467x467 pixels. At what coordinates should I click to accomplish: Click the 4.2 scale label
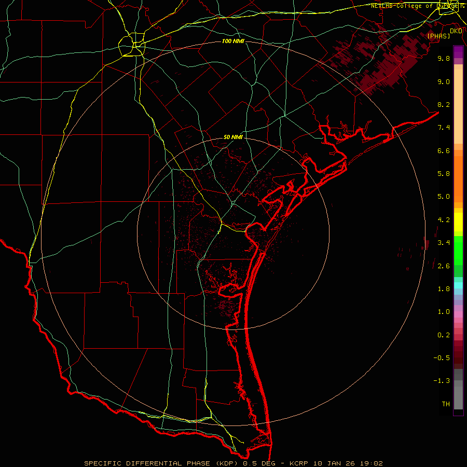pos(444,220)
